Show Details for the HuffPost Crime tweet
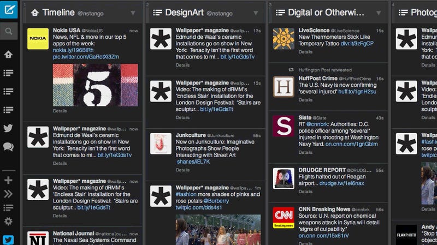 coord(305,100)
